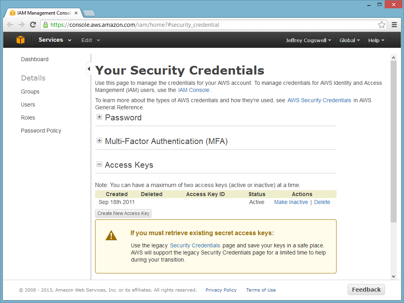
Task: Reload the page with refresh icon
Action: tap(33, 24)
